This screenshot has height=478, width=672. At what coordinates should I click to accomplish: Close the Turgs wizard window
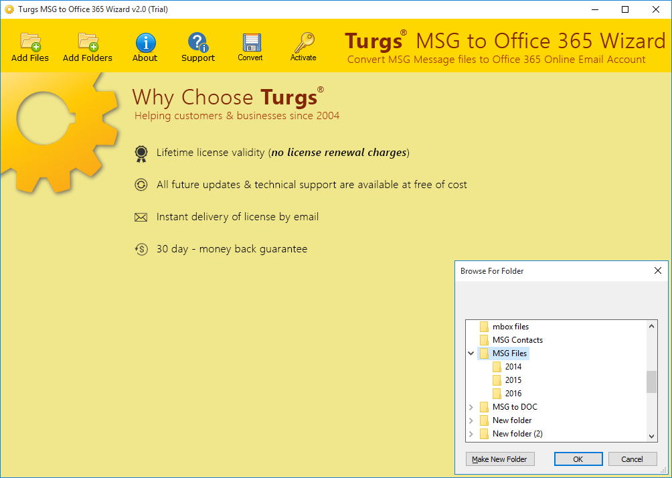[x=656, y=9]
